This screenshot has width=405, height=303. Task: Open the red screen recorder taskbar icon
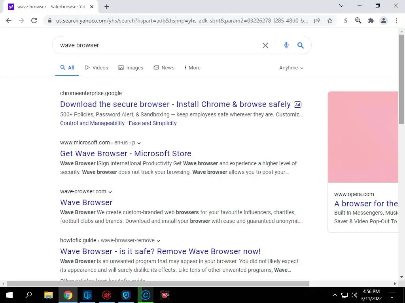pos(165,295)
